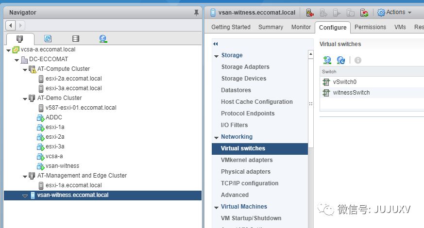Image resolution: width=424 pixels, height=228 pixels.
Task: Go forward in Navigator history
Action: [20, 26]
